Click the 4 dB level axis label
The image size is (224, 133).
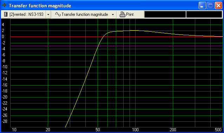click(x=3, y=25)
